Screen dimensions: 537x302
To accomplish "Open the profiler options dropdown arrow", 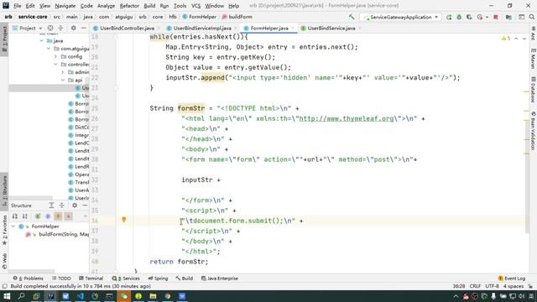I will (487, 17).
